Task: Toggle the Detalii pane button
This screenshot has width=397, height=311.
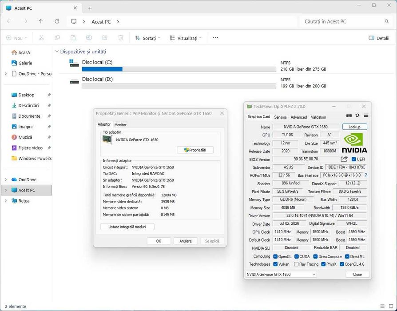Action: click(379, 38)
